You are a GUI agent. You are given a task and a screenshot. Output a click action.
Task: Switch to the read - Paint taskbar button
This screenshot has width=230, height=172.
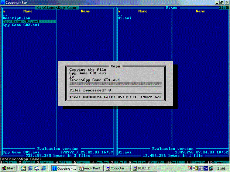pyautogui.click(x=91, y=168)
